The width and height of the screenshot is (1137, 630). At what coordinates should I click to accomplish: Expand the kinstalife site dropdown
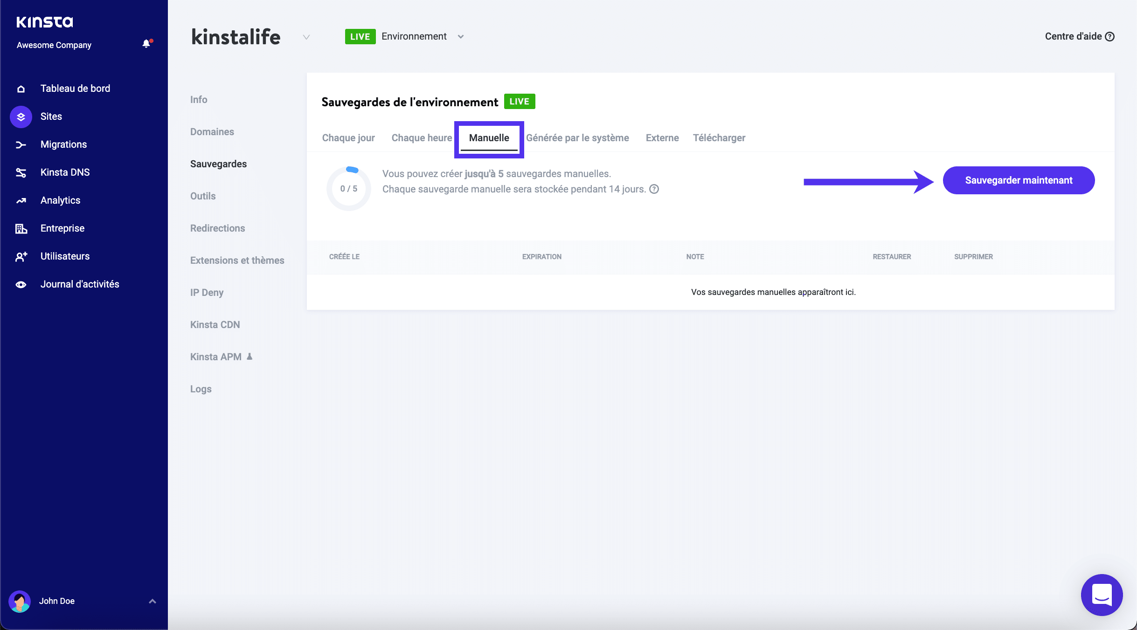pos(305,37)
